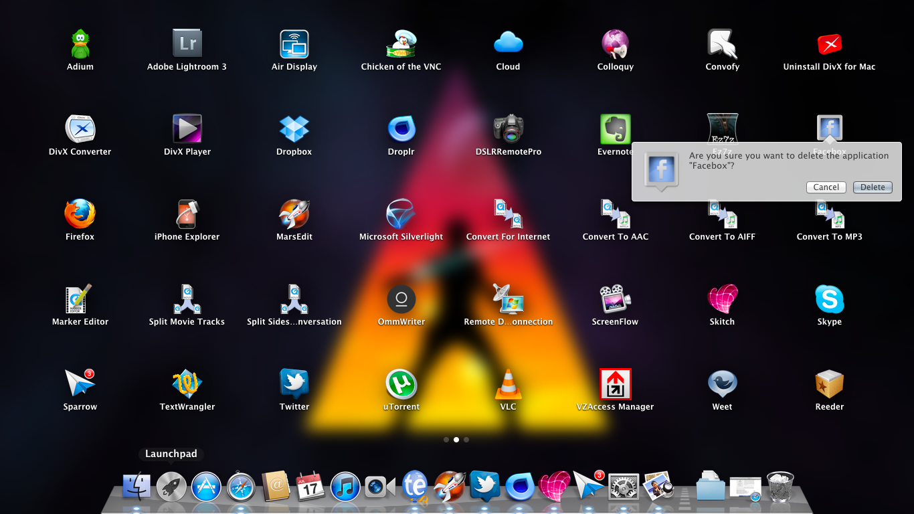Open the App Store from the Dock

point(206,487)
